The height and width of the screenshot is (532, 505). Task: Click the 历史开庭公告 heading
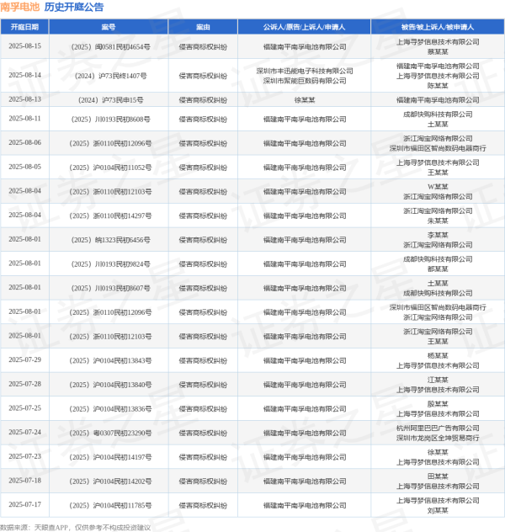pyautogui.click(x=74, y=7)
